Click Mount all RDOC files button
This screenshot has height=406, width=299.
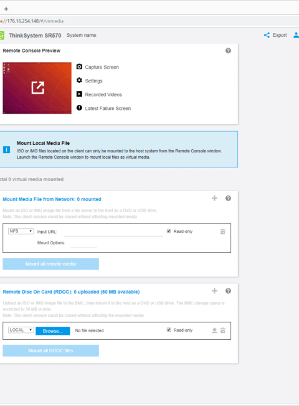tap(51, 350)
